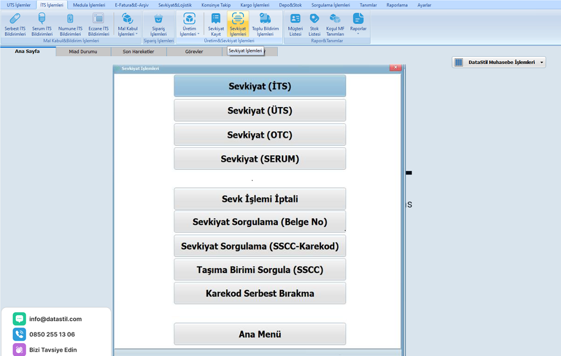561x356 pixels.
Task: Click the Sevkiyat (ÜTS) button
Action: pyautogui.click(x=260, y=110)
